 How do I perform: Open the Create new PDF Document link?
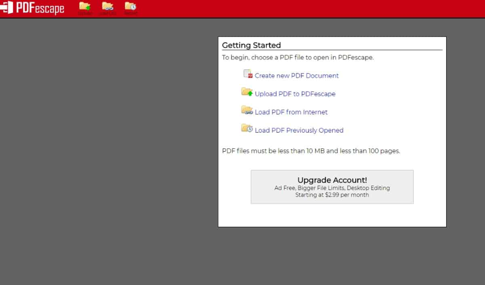(296, 76)
